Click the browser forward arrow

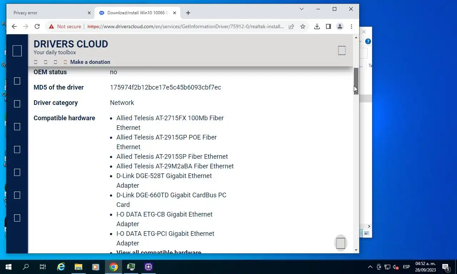point(25,26)
